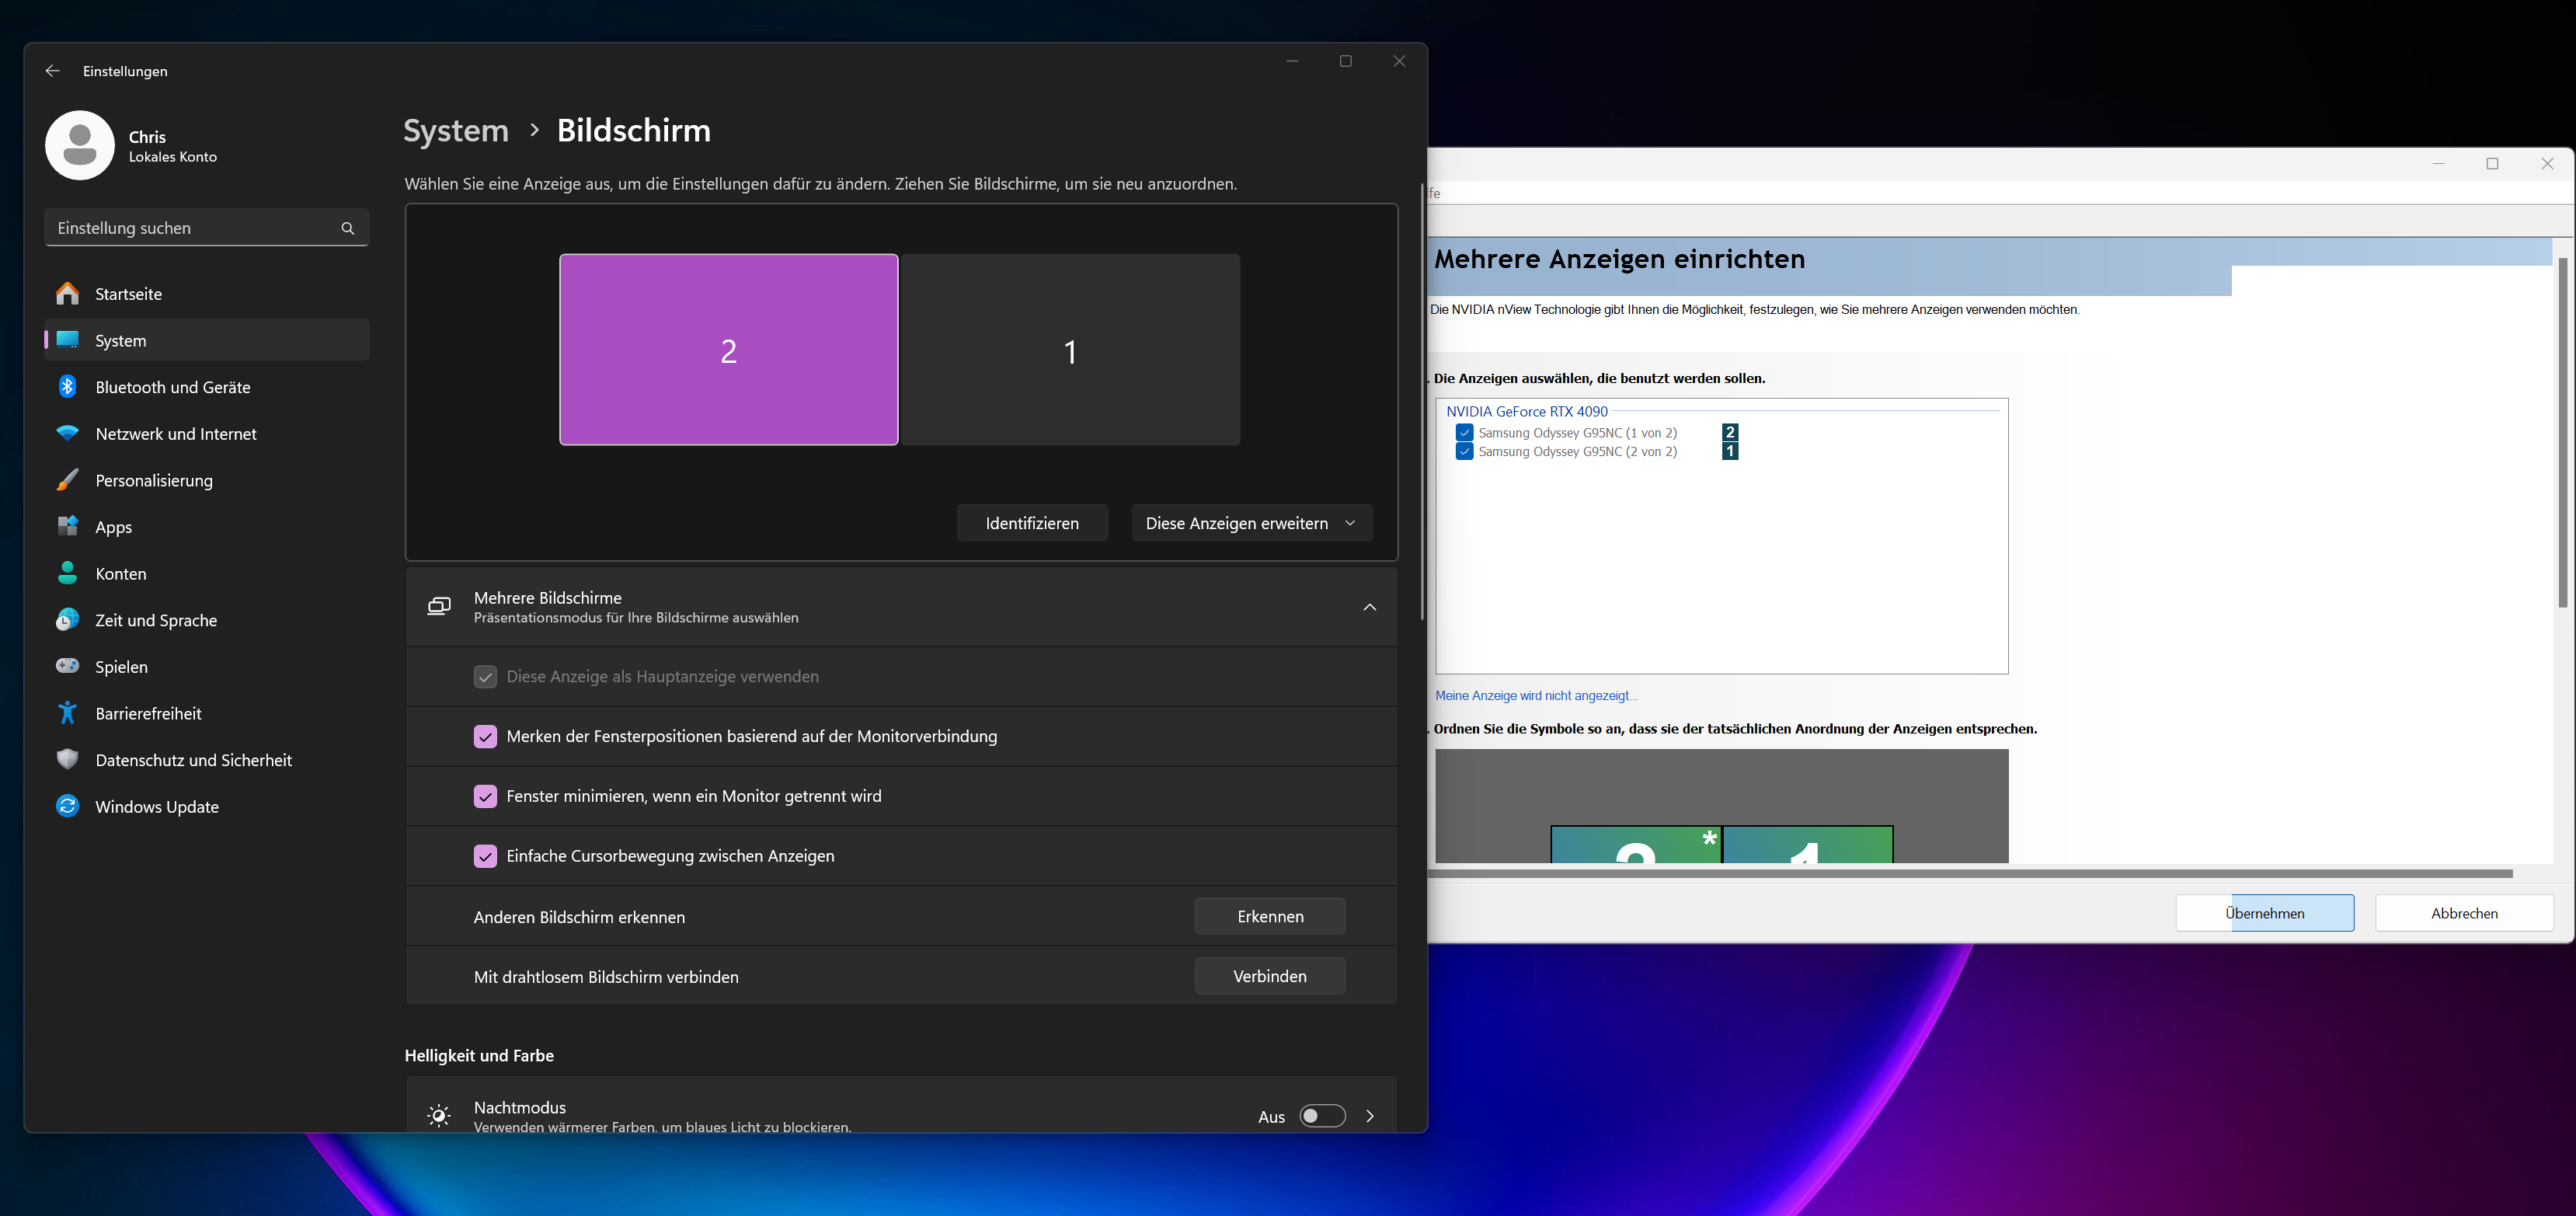Collapse the Mehrere Bildschirme section
Image resolution: width=2576 pixels, height=1216 pixels.
pos(1369,607)
